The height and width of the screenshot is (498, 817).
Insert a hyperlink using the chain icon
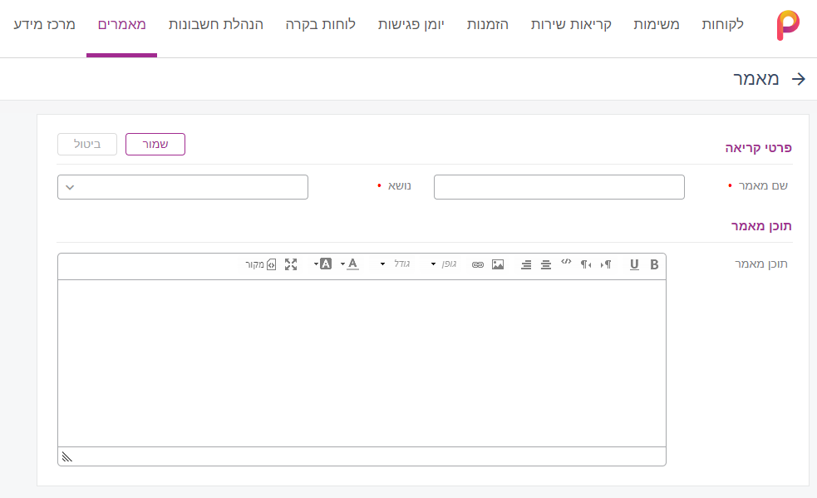(x=477, y=264)
